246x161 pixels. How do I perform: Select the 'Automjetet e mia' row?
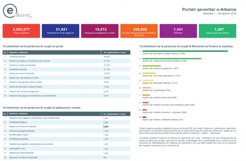click(66, 149)
